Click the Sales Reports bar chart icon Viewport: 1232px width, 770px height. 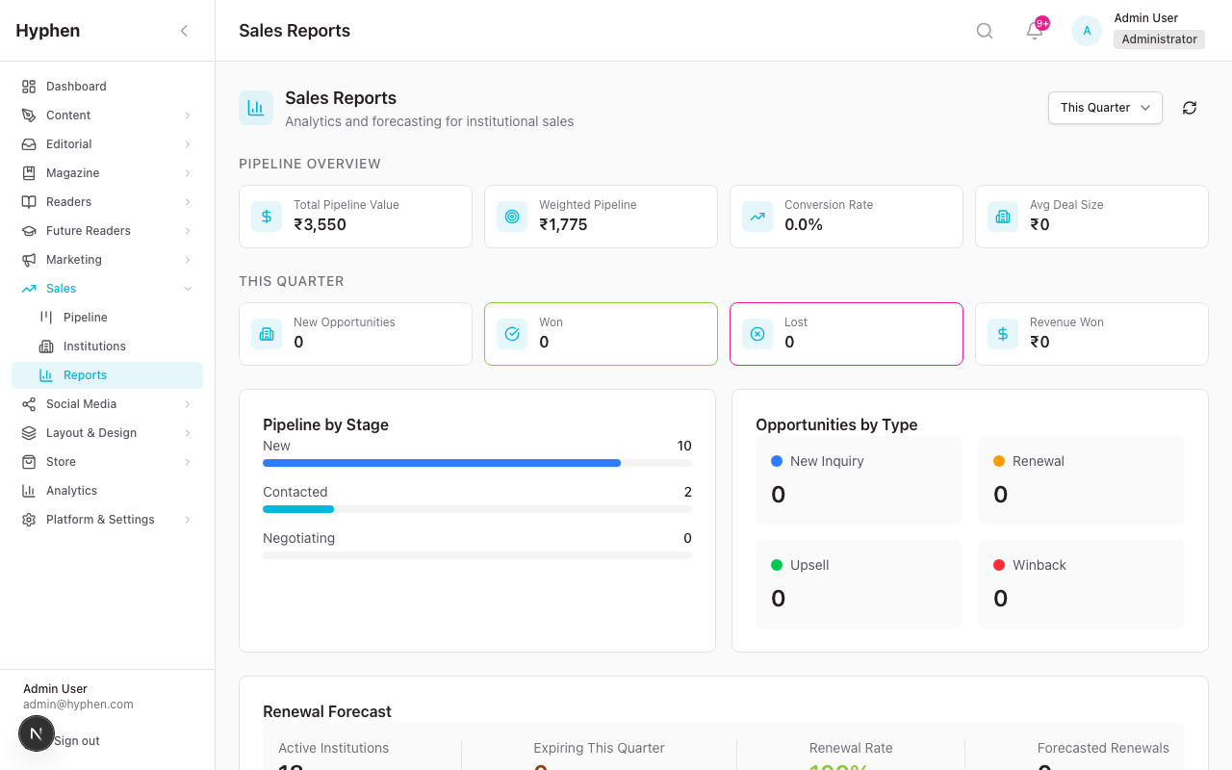(x=256, y=108)
